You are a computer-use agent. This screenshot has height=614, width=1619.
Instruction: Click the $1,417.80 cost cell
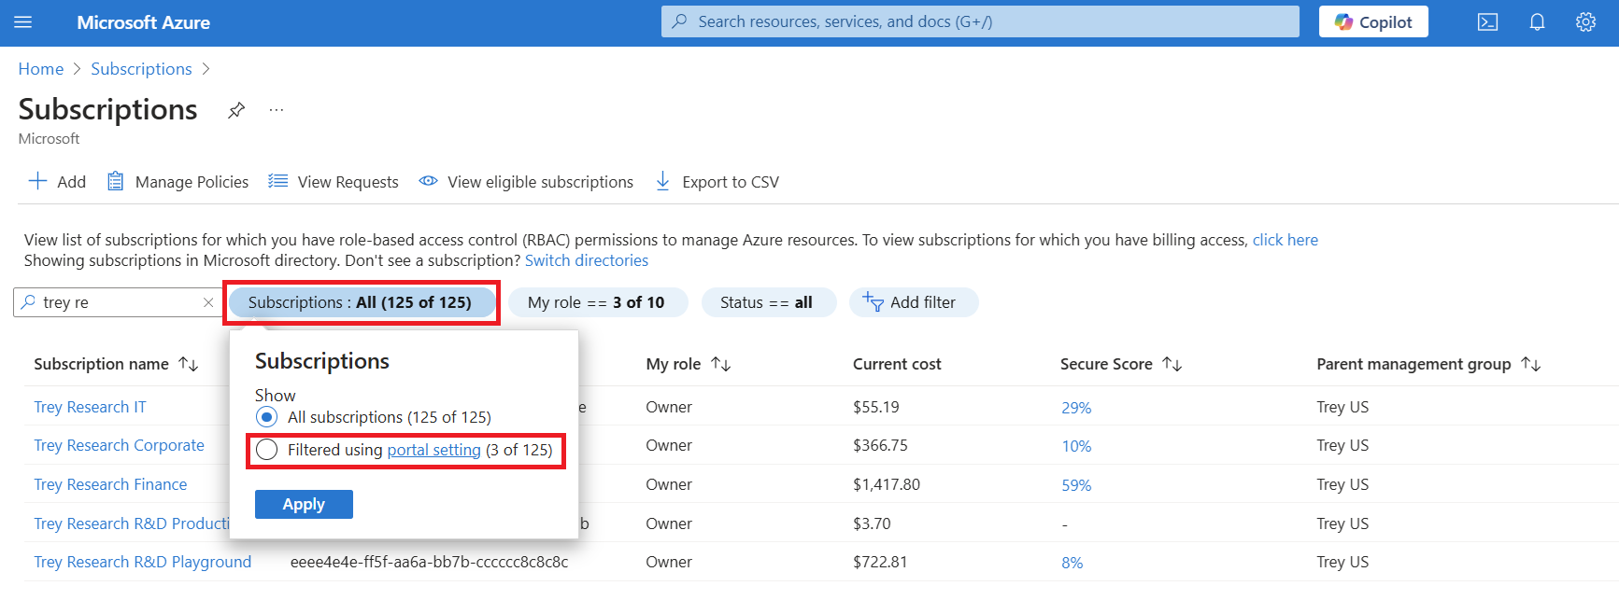(887, 484)
